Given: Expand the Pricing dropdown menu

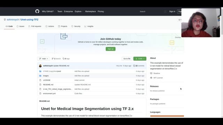Looking at the screenshot, I should (101, 11).
